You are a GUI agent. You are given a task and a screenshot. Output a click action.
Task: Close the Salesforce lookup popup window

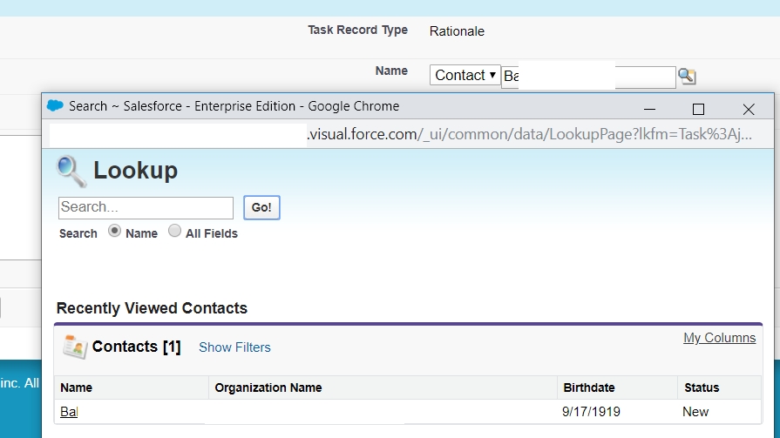pyautogui.click(x=748, y=109)
